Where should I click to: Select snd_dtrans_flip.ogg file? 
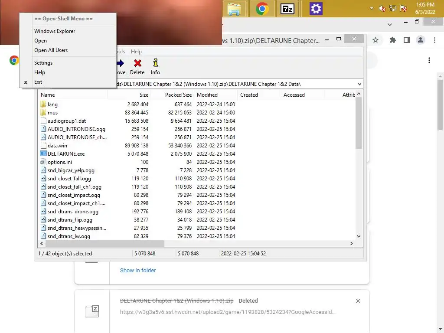click(x=70, y=220)
